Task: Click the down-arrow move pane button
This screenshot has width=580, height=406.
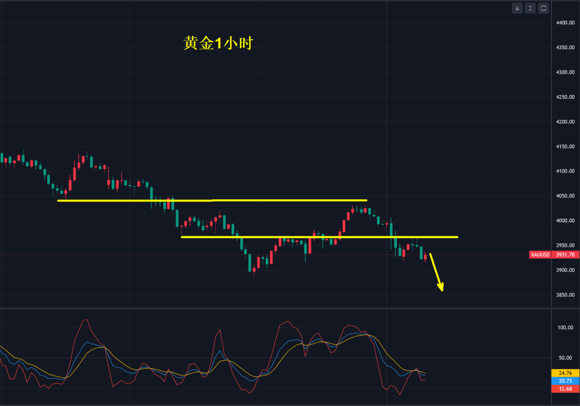Action: [517, 8]
